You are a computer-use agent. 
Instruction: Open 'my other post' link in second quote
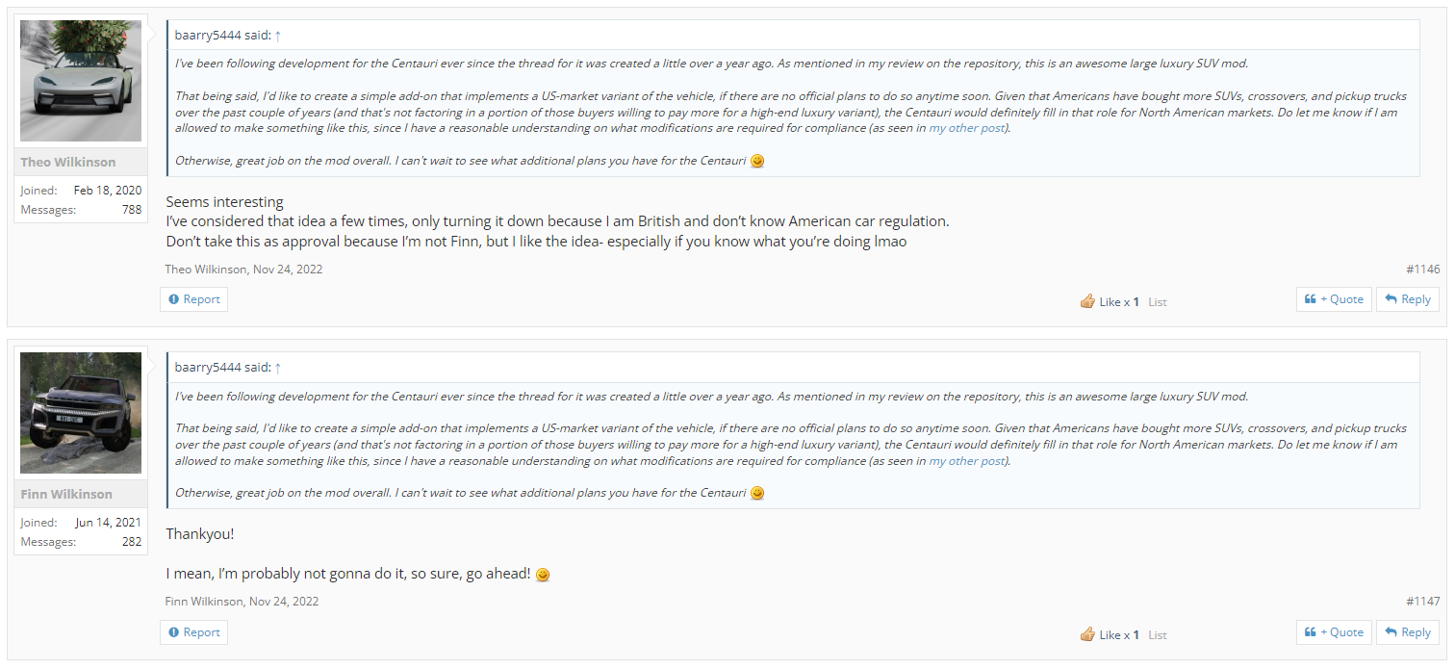point(967,461)
